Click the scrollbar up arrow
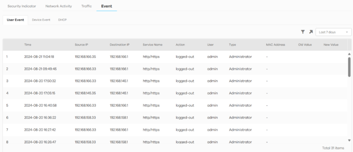The height and width of the screenshot is (152, 353). pos(349,54)
